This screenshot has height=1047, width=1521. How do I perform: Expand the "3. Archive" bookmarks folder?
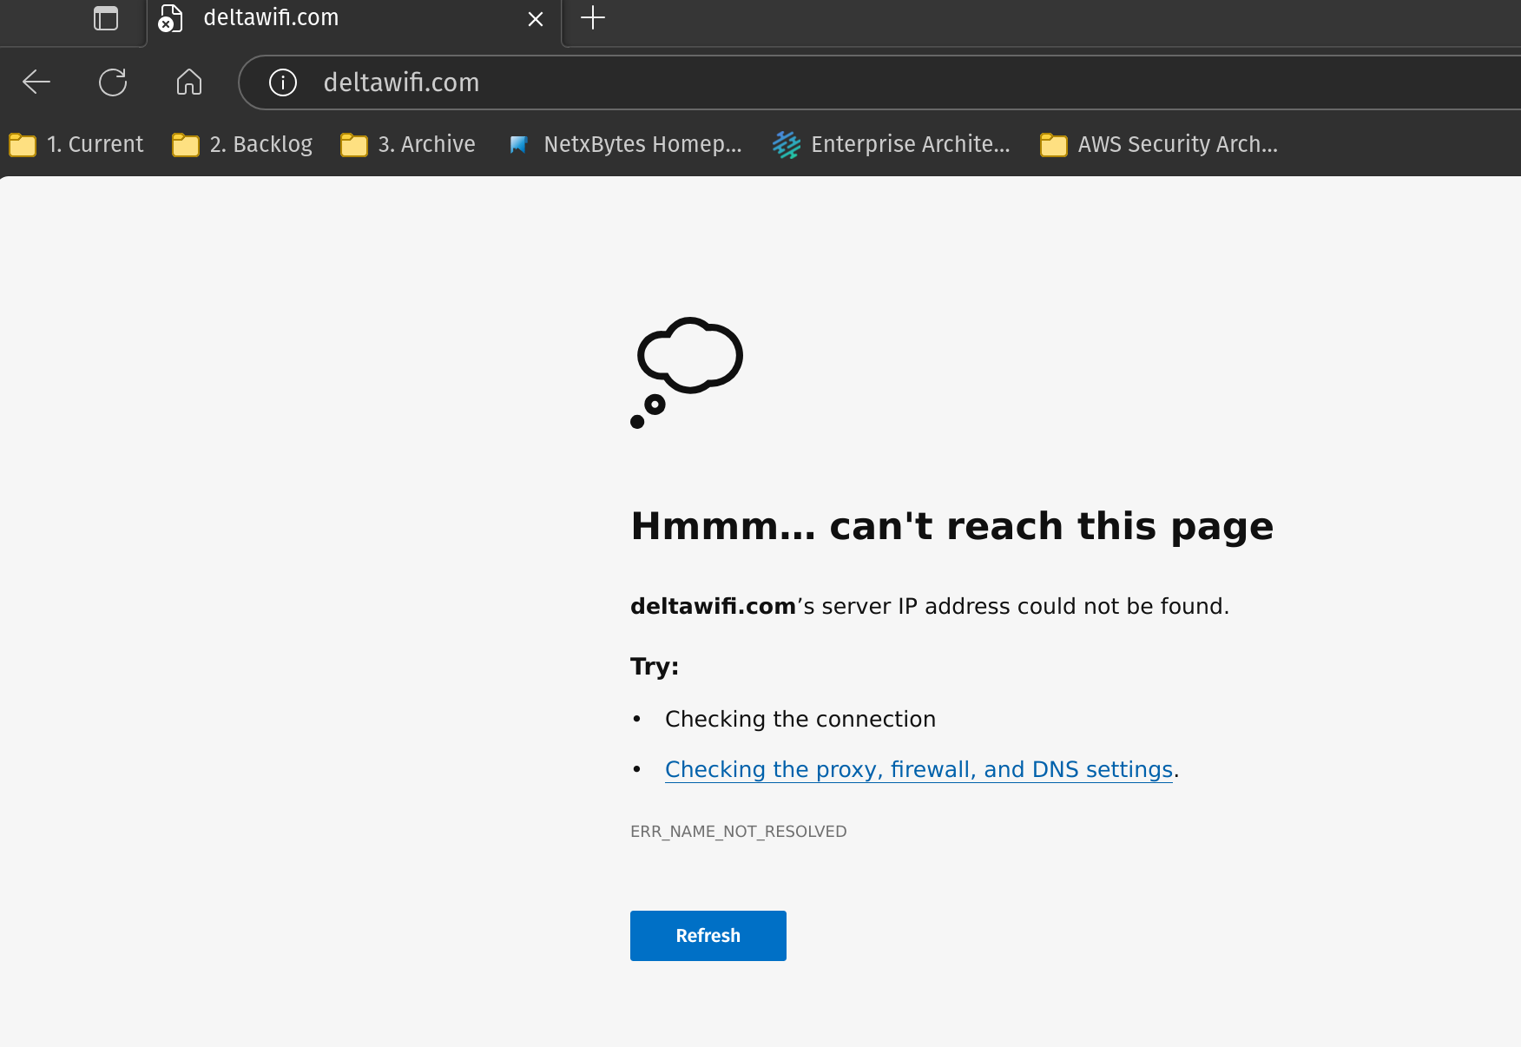(x=409, y=144)
